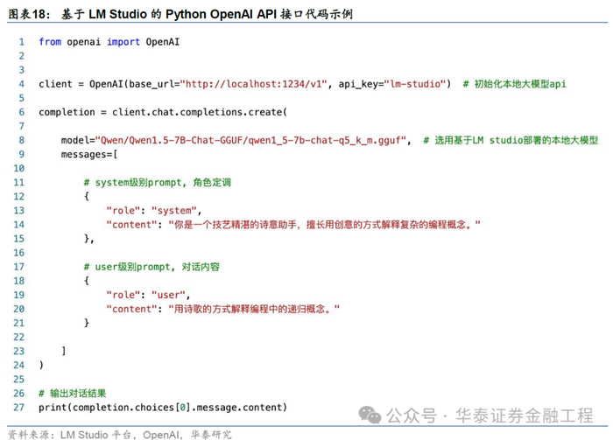Click line number 16 in the gutter

pos(18,253)
